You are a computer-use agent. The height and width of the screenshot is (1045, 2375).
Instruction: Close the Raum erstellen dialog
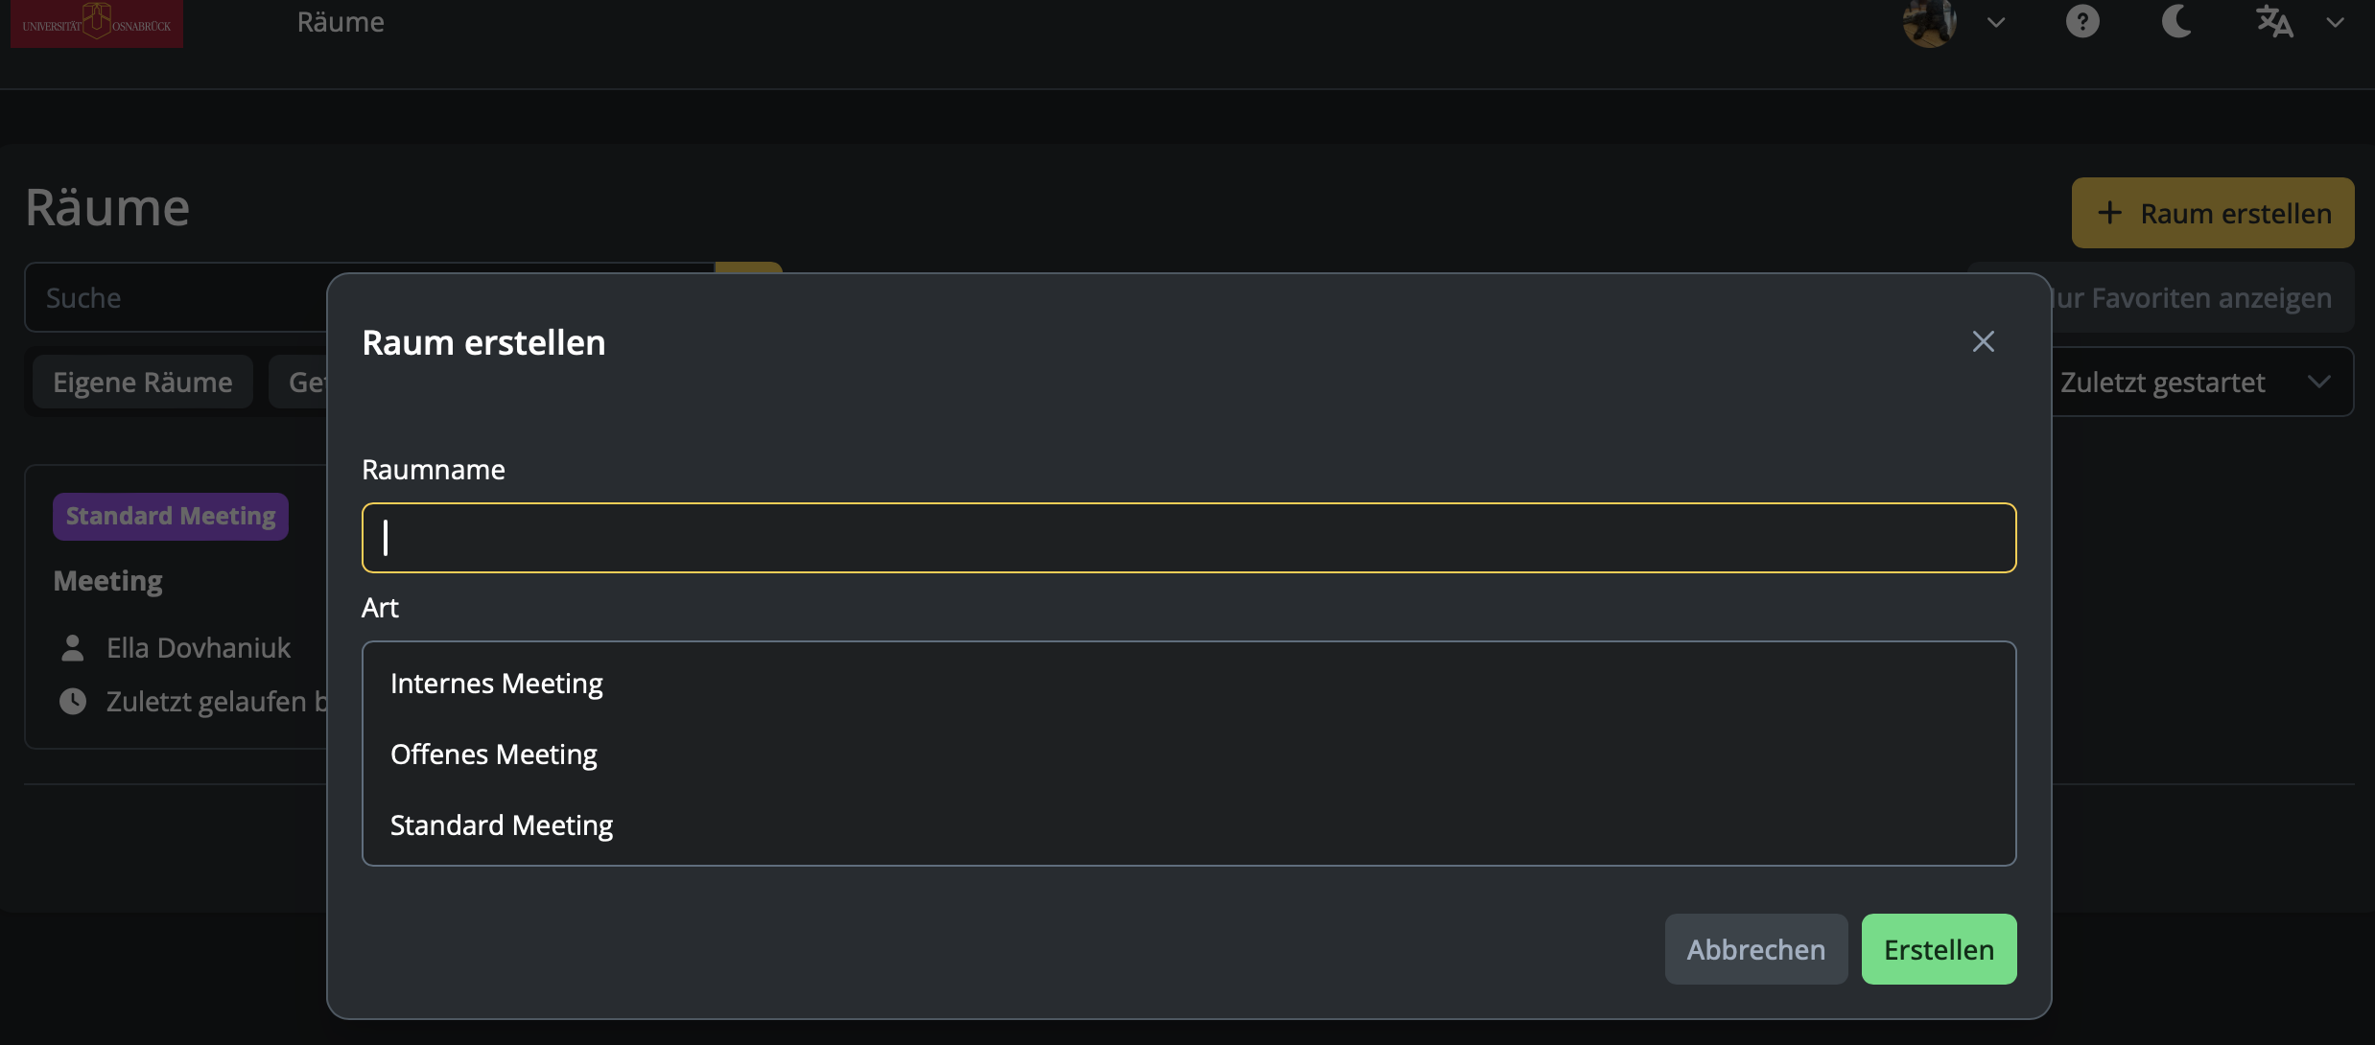pos(1984,341)
